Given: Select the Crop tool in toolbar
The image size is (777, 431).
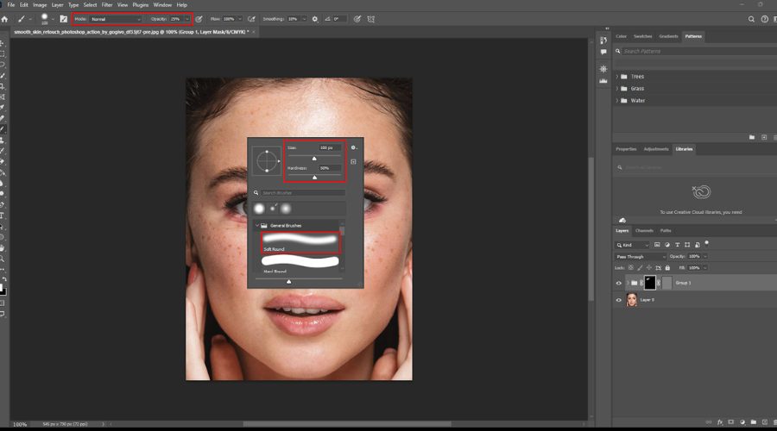Looking at the screenshot, I should pyautogui.click(x=2, y=86).
